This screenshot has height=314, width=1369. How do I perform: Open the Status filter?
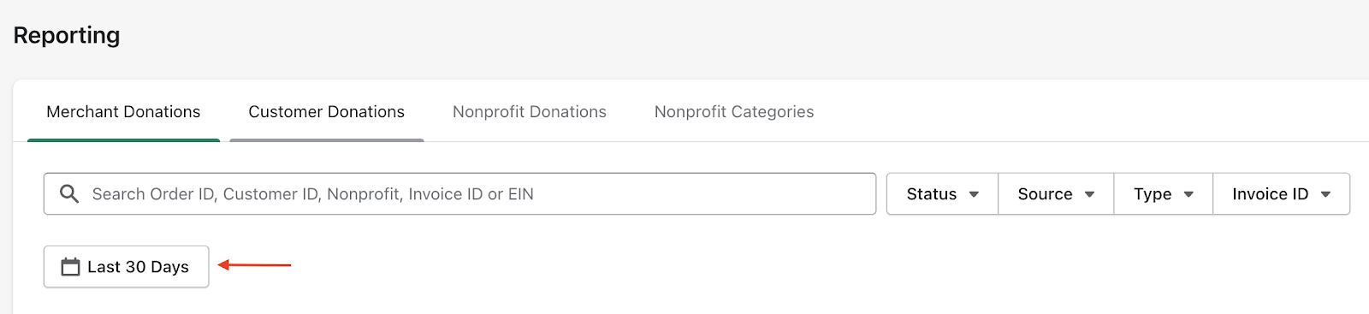tap(942, 194)
